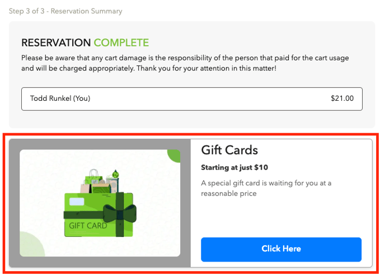Screen dimensions: 385x280
Task: Click the white chip rectangle on the gift card
Action: tap(77, 202)
